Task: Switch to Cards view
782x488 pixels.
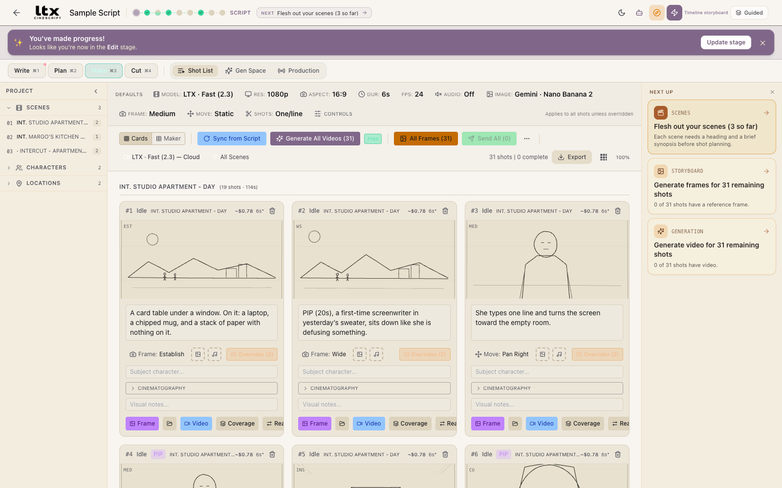Action: pyautogui.click(x=135, y=139)
